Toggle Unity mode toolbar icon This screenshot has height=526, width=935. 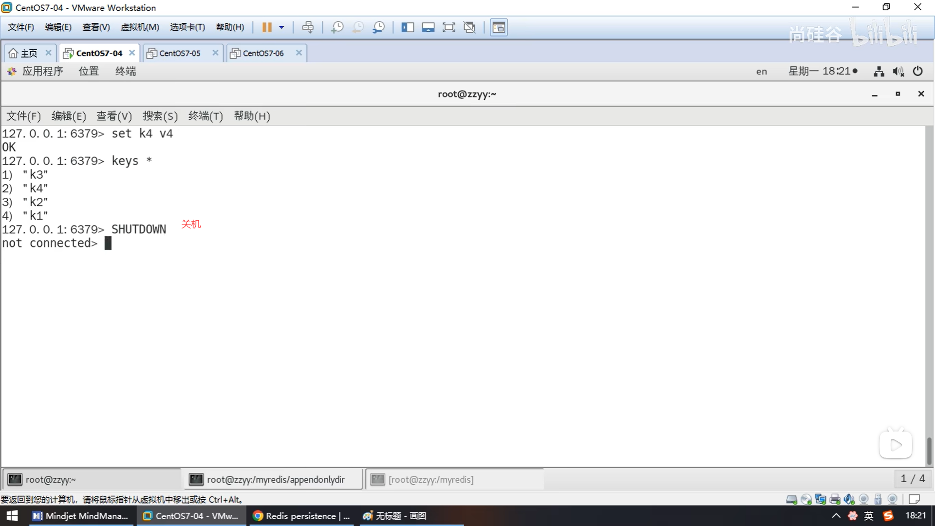tap(469, 27)
